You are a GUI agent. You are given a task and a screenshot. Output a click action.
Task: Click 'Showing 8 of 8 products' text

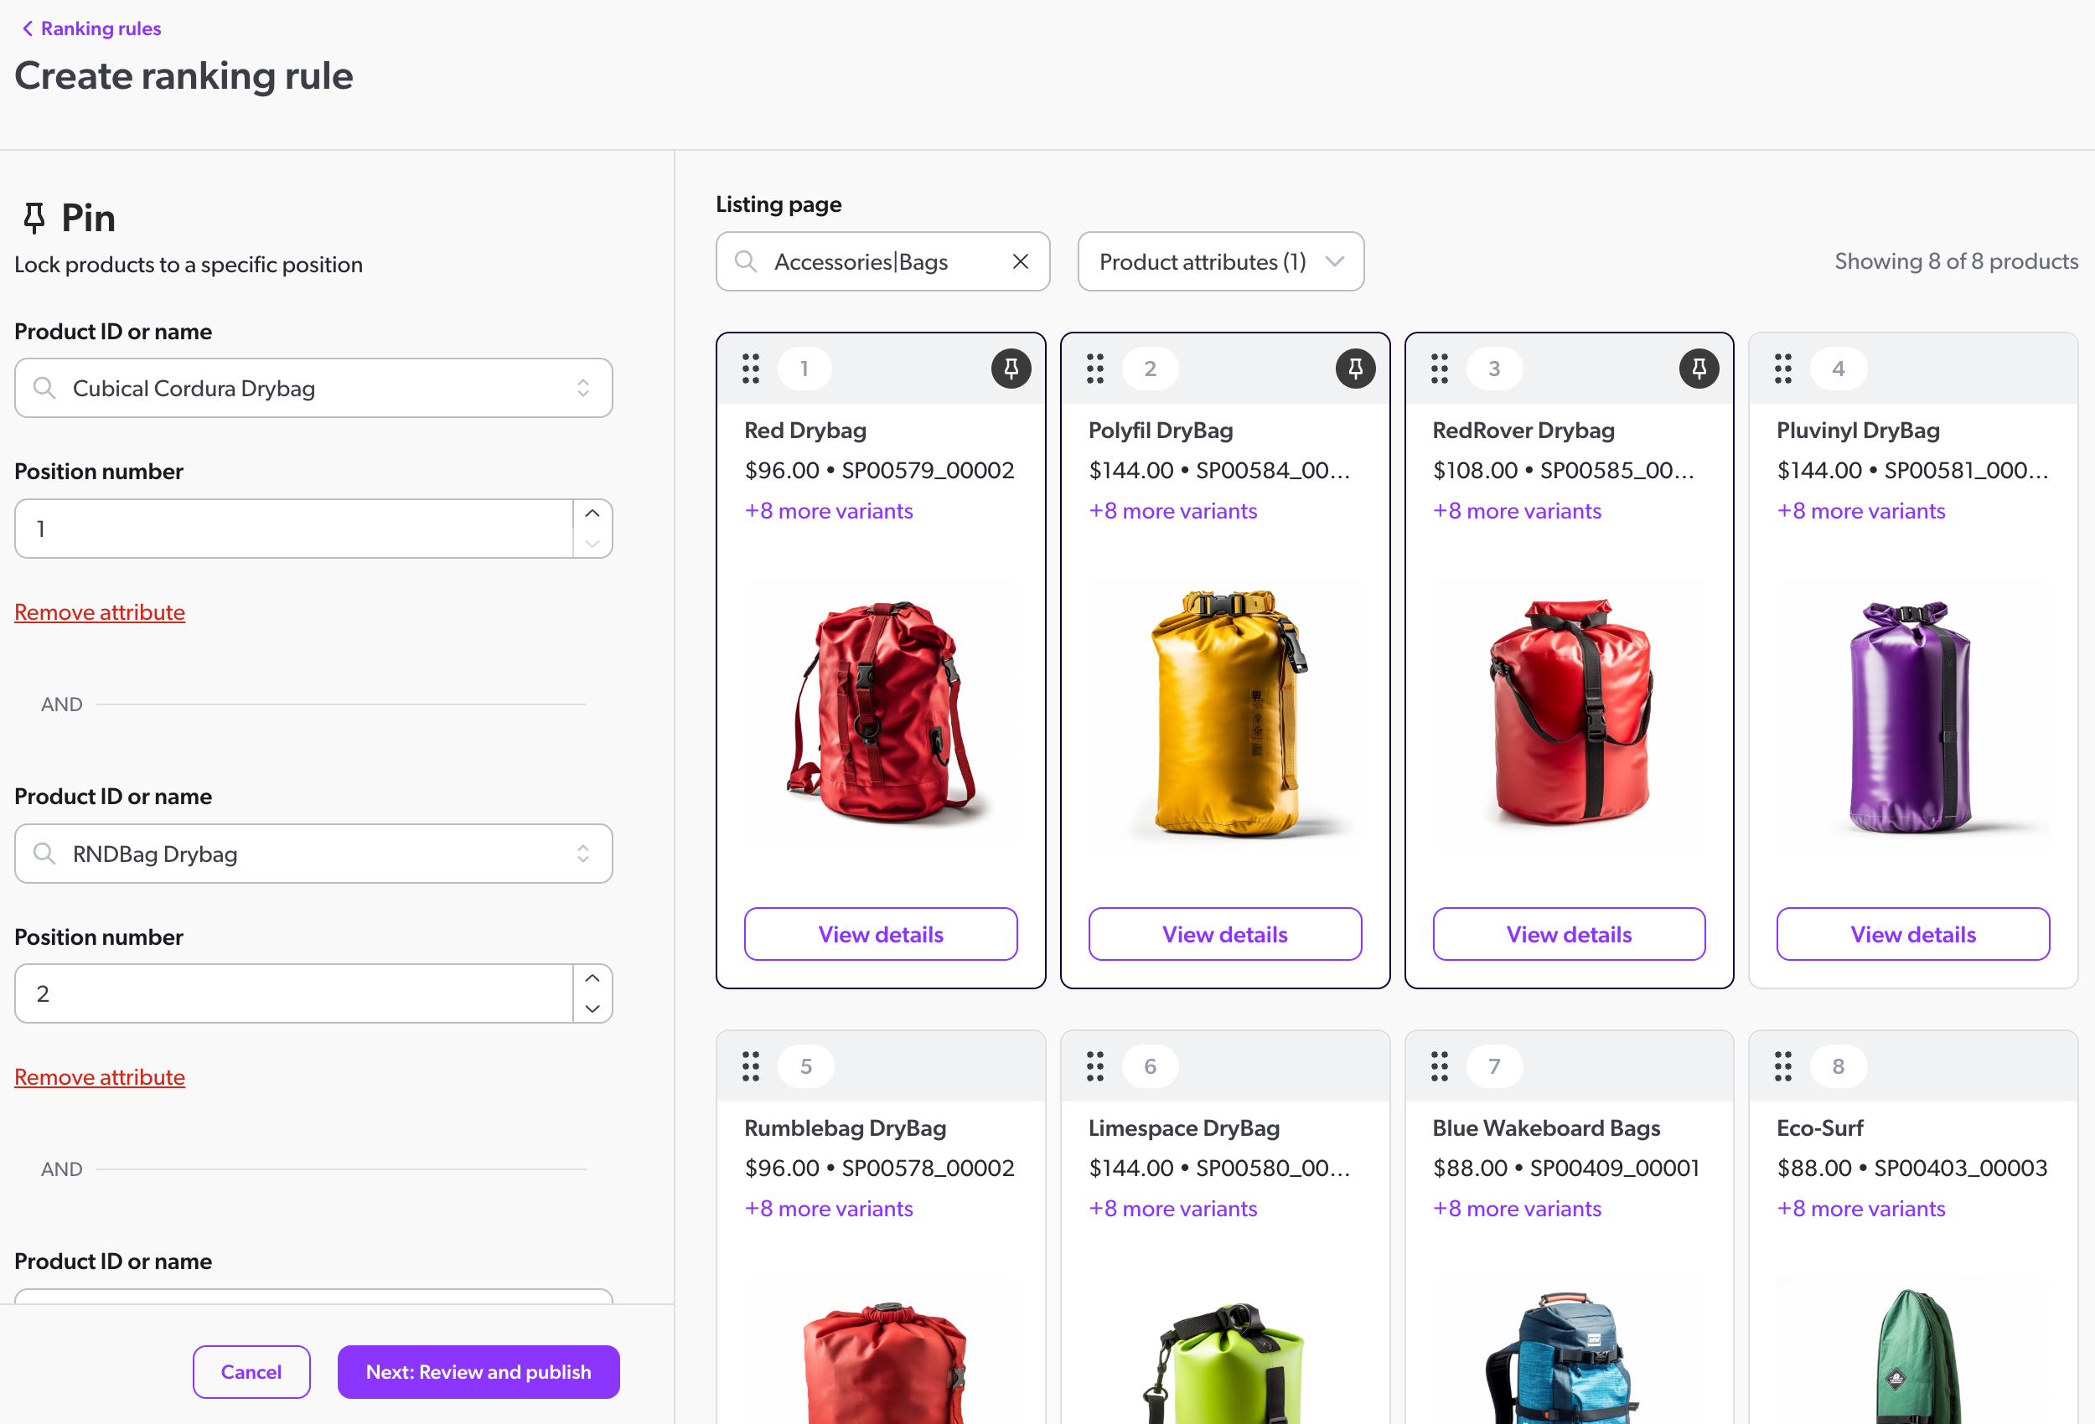click(1956, 261)
